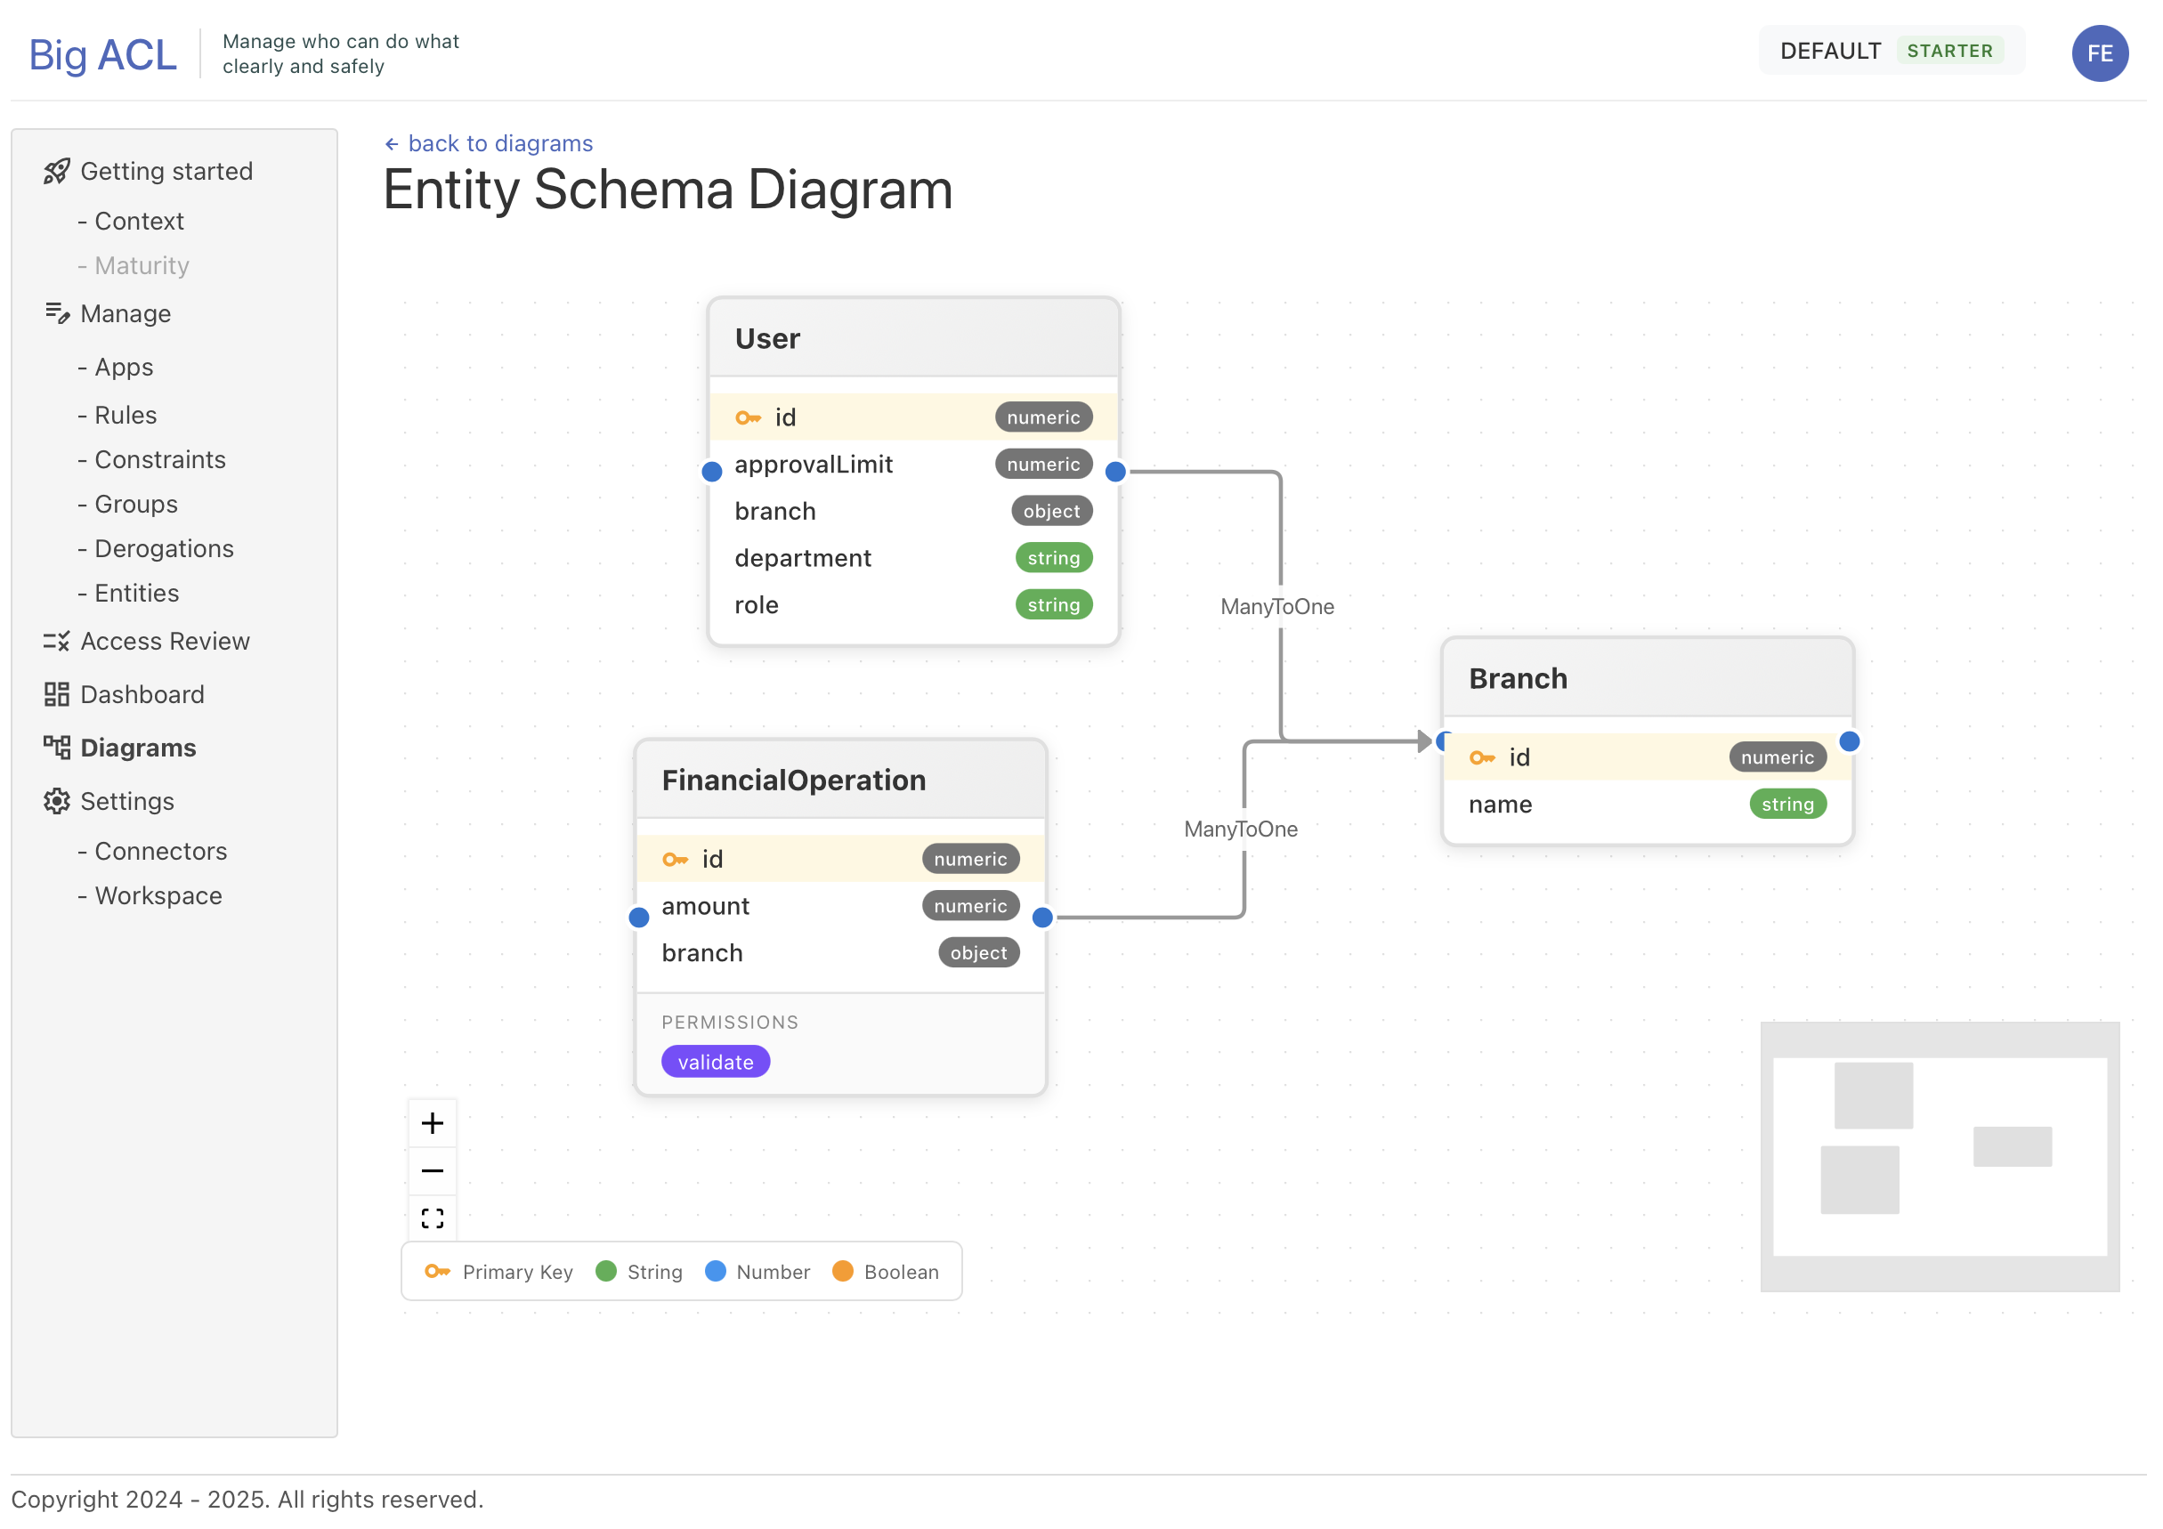Image resolution: width=2163 pixels, height=1529 pixels.
Task: Click the Dashboard grid icon
Action: (57, 694)
